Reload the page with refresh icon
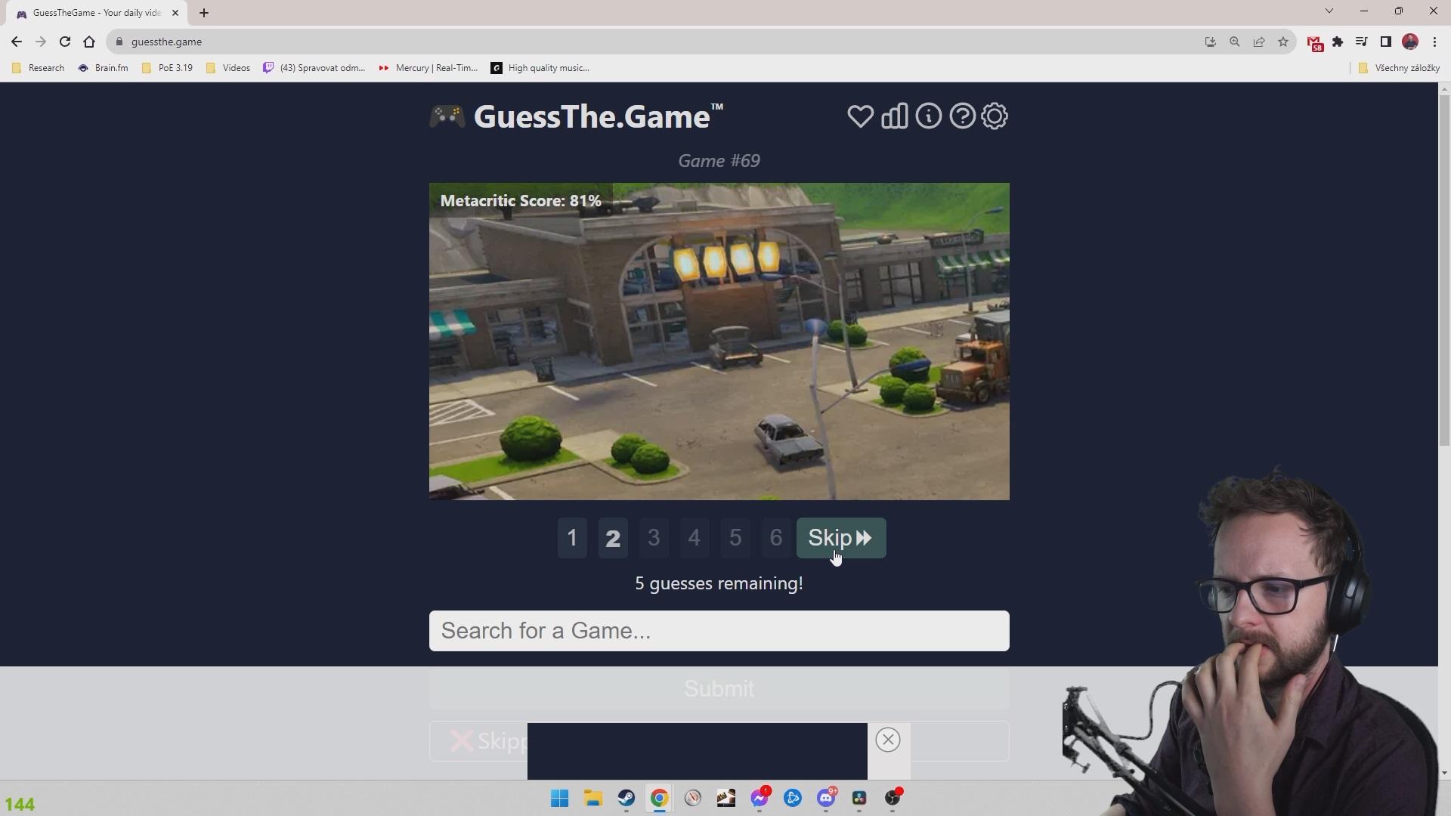 65,42
